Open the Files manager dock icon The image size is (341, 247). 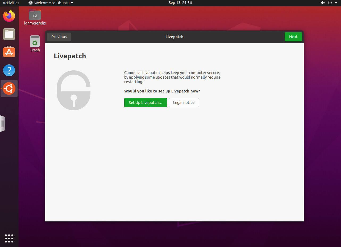tap(9, 34)
